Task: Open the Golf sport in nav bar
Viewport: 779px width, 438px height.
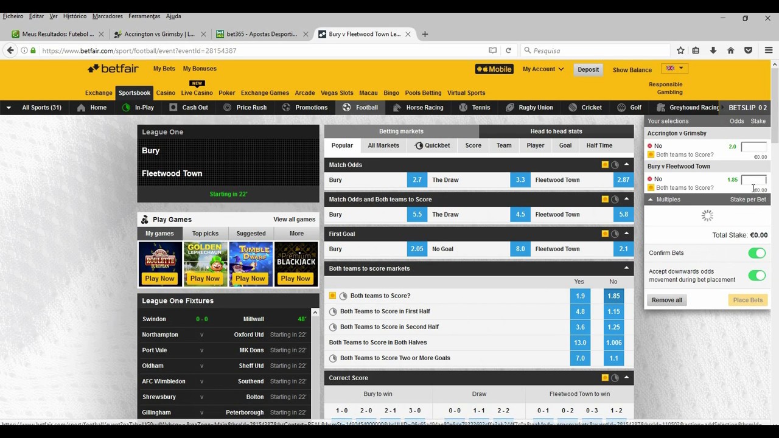Action: pos(629,108)
